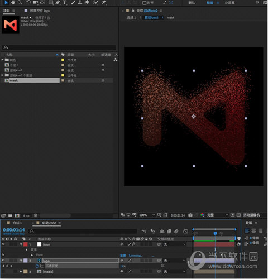Show more workspaces via double-chevron
268x279 pixels.
pyautogui.click(x=257, y=2)
